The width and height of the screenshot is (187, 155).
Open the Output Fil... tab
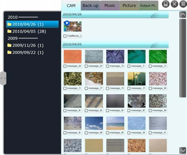tap(148, 6)
